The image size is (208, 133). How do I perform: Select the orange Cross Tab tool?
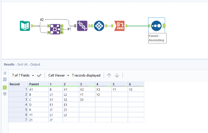coord(119,26)
